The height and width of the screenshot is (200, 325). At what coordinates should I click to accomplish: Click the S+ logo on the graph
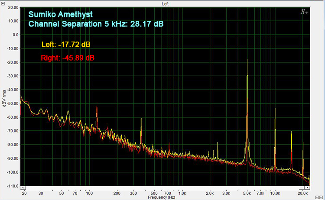point(305,12)
